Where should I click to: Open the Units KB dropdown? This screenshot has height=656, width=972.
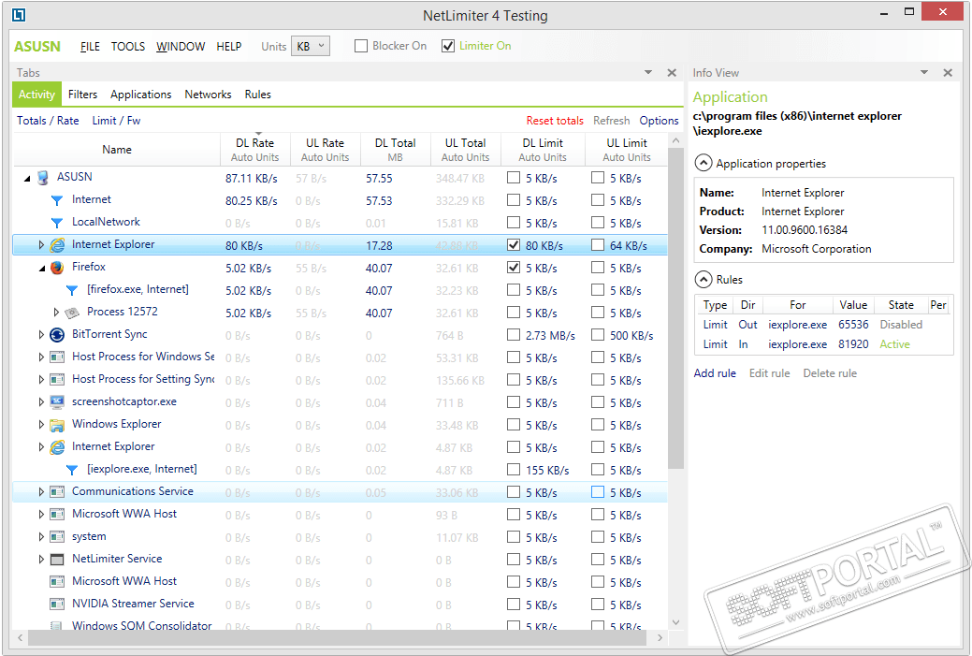310,46
